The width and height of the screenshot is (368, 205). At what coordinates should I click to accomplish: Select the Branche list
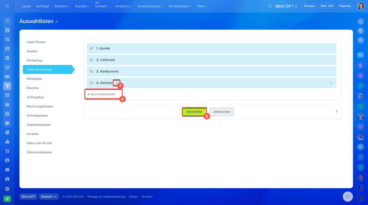tap(32, 88)
